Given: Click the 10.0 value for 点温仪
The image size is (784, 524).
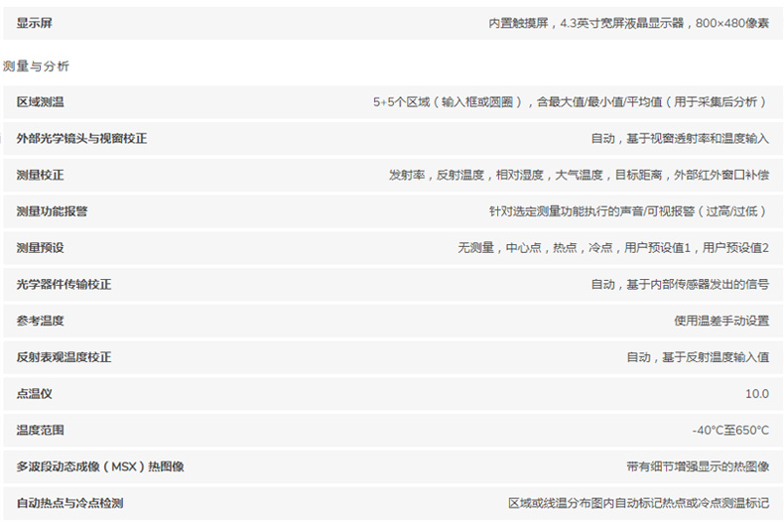Looking at the screenshot, I should [756, 394].
